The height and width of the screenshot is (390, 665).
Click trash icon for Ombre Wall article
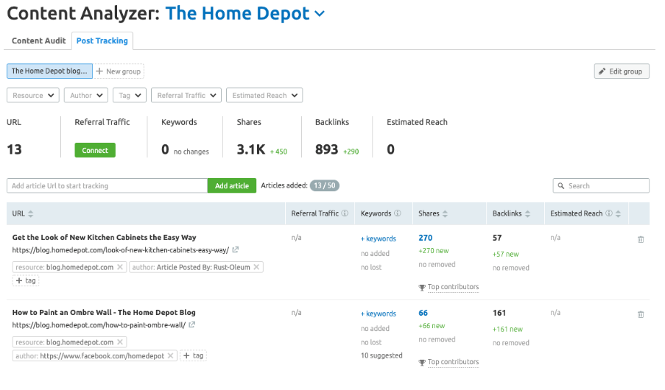(640, 314)
